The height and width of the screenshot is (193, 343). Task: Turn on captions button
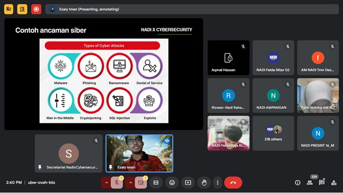tap(156, 182)
